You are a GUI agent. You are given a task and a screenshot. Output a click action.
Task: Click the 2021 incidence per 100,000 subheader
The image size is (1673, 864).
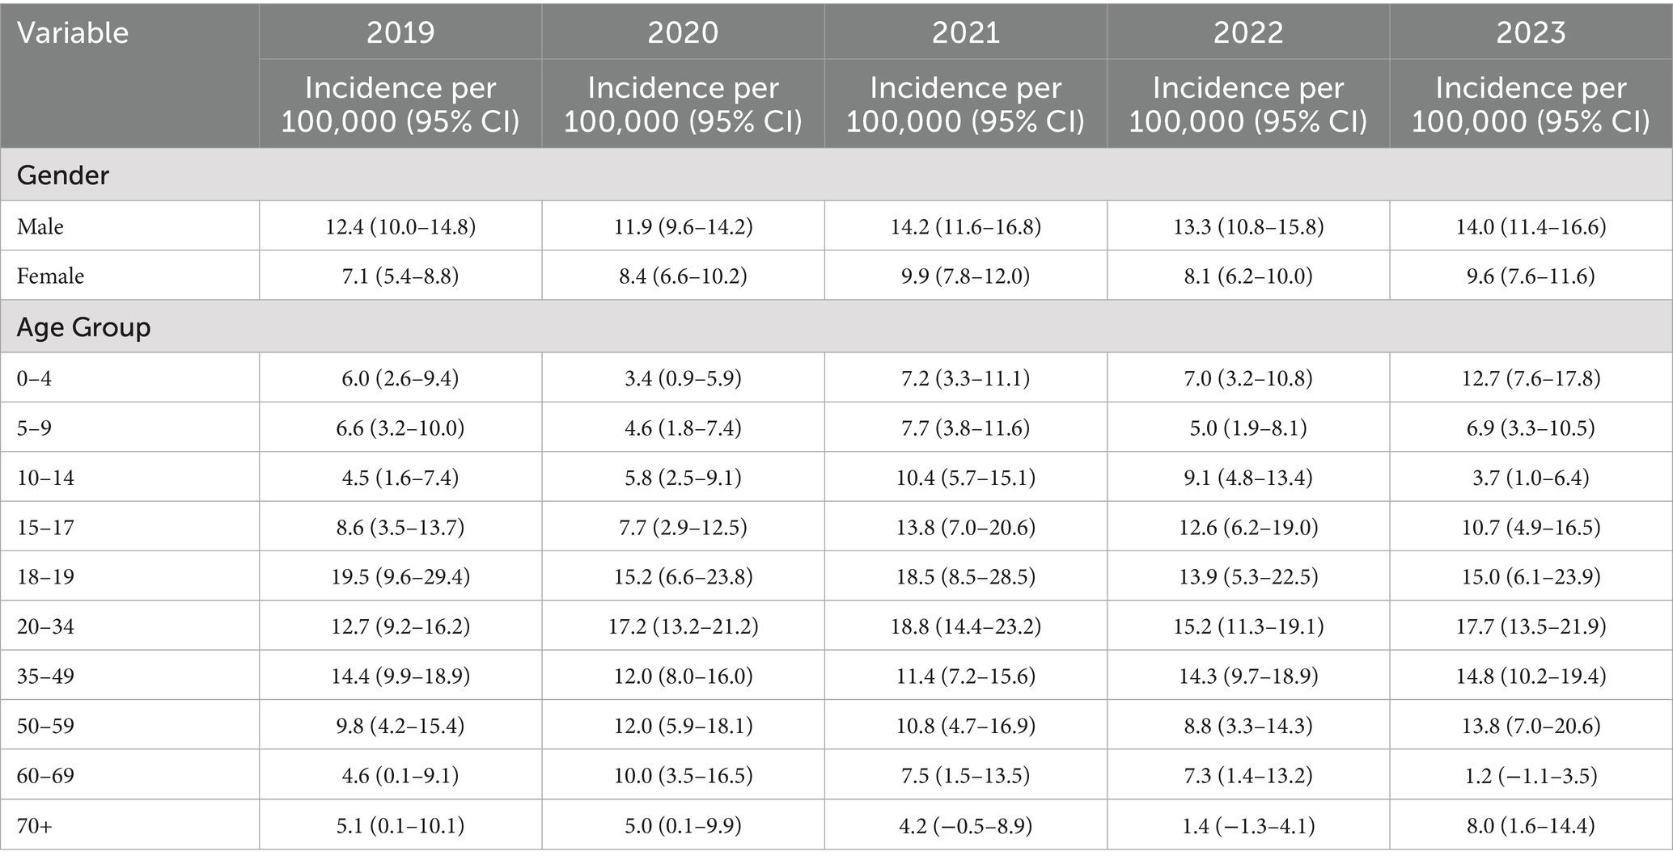coord(966,104)
